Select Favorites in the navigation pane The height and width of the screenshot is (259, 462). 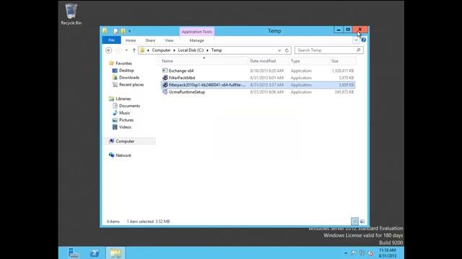point(123,63)
